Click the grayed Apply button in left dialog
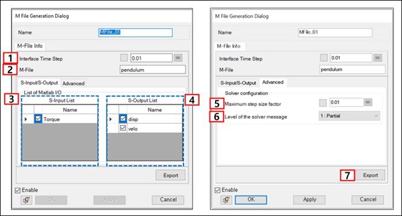402x216 pixels. [x=110, y=200]
